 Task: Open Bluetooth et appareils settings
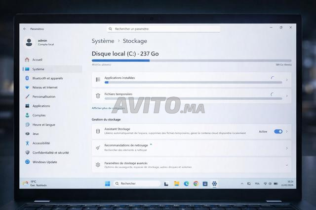(47, 78)
